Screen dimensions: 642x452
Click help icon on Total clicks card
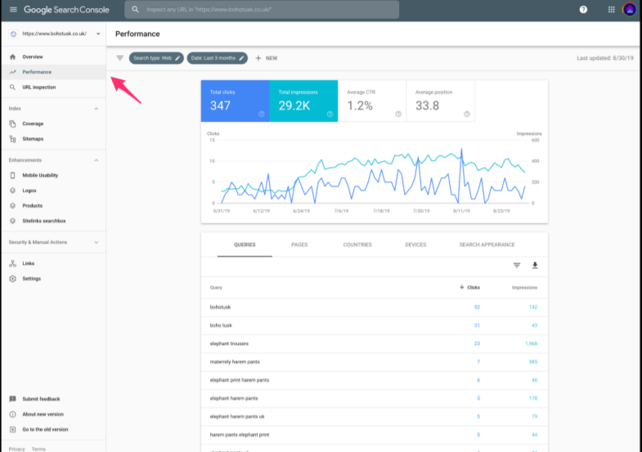coord(261,114)
